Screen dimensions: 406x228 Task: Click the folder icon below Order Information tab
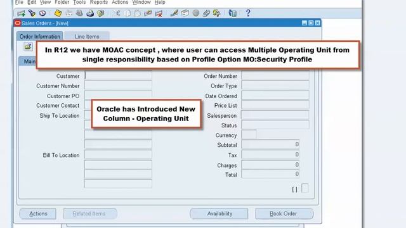[x=28, y=46]
